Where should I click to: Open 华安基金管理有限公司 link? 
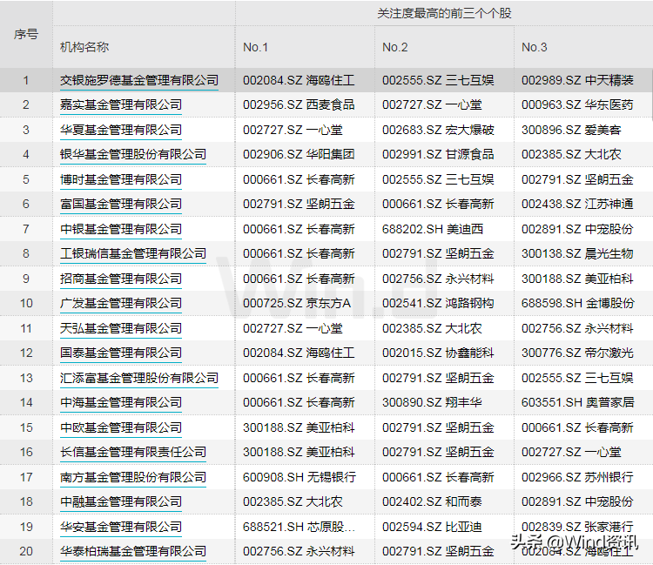pos(121,527)
